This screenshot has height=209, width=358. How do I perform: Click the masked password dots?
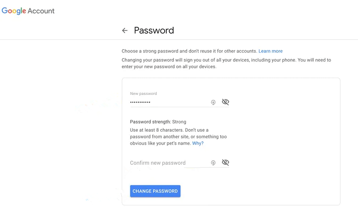pyautogui.click(x=140, y=102)
